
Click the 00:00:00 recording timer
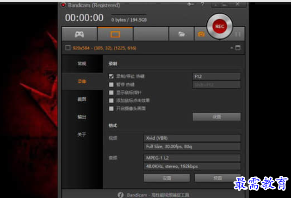(x=84, y=18)
